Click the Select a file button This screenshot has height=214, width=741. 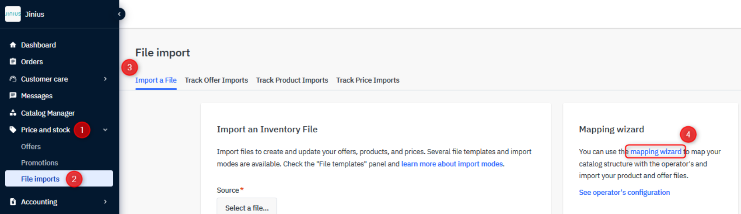[x=247, y=206]
